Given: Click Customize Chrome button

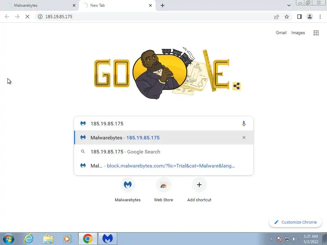Looking at the screenshot, I should click(295, 222).
